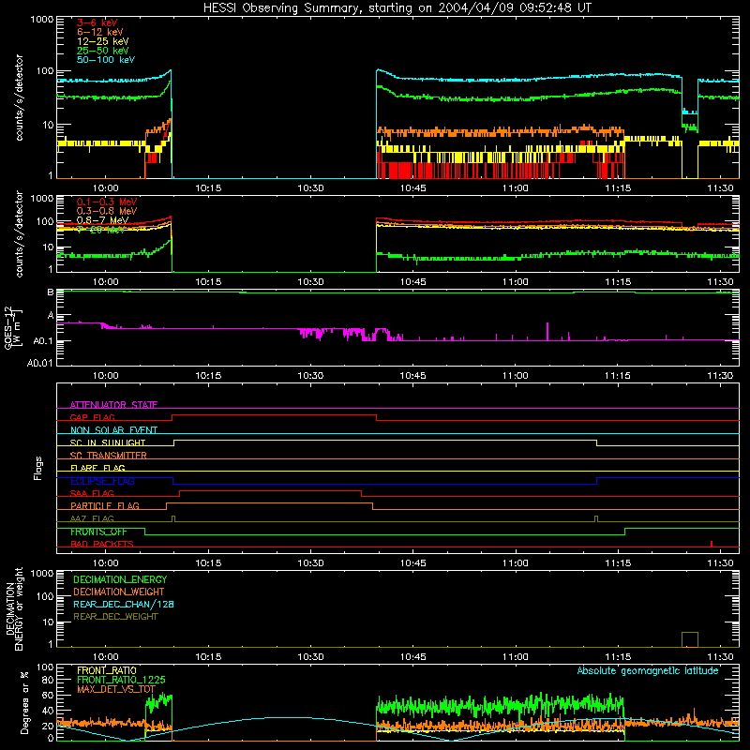Click the HESSI Observing Summary title
750x750 pixels.
(397, 8)
